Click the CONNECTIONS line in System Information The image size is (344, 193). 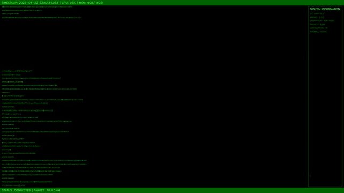click(319, 28)
